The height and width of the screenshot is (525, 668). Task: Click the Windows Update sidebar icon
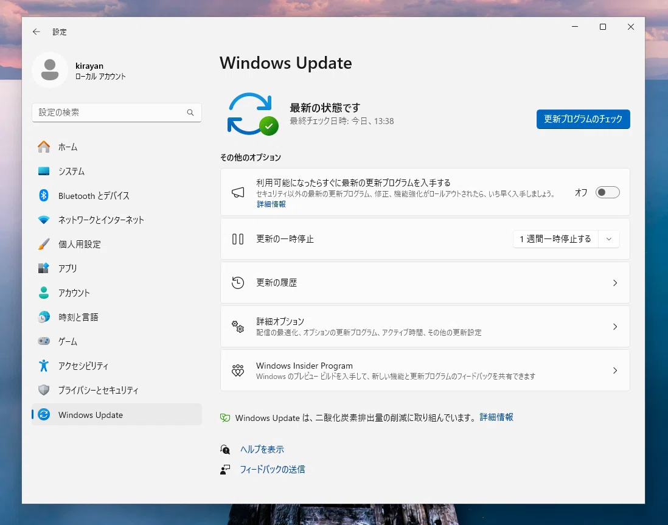tap(44, 415)
